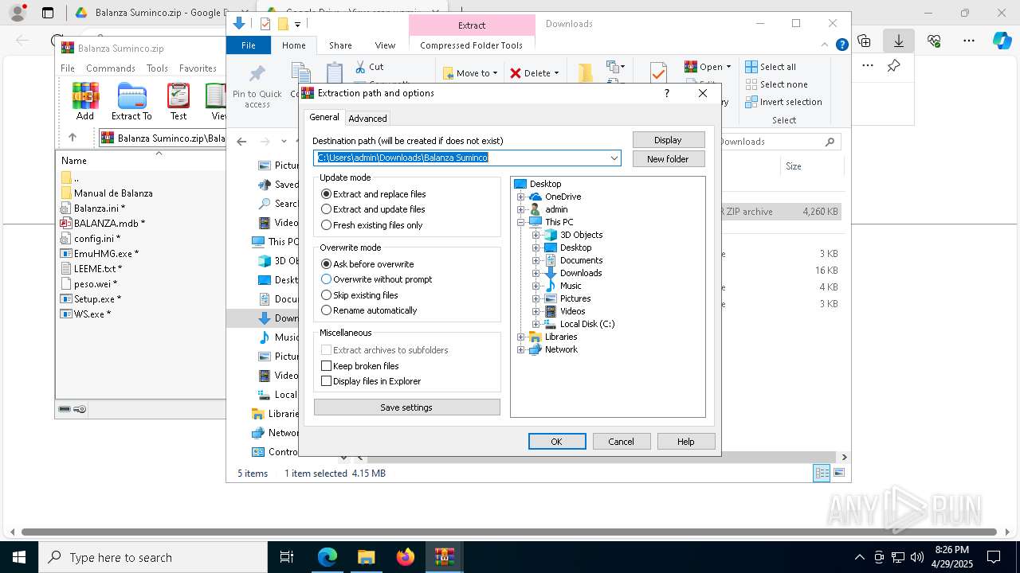Viewport: 1020px width, 573px height.
Task: Click the Display button
Action: 668,140
